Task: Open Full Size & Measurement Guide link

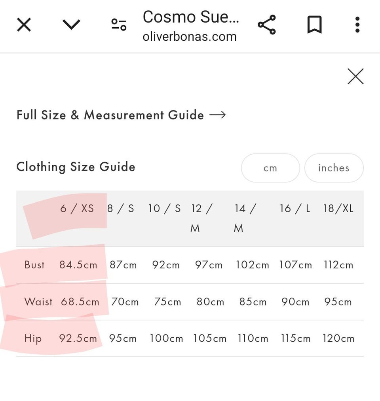Action: (110, 115)
